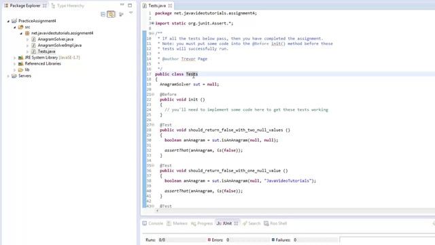
Task: Select AnagramSolverImpl.java file
Action: 60,46
